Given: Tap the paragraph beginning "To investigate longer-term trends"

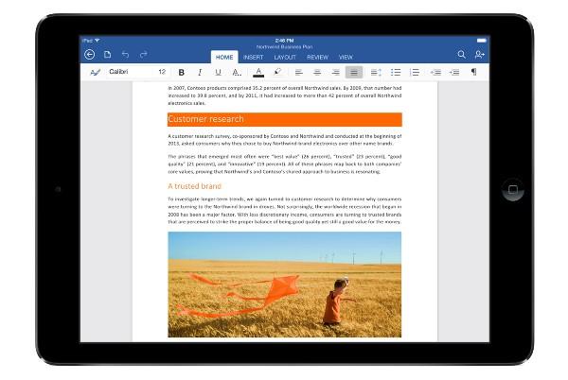Looking at the screenshot, I should 284,211.
